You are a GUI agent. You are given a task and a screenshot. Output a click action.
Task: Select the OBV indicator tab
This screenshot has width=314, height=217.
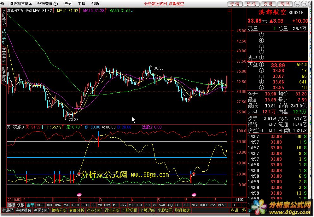tap(107, 205)
